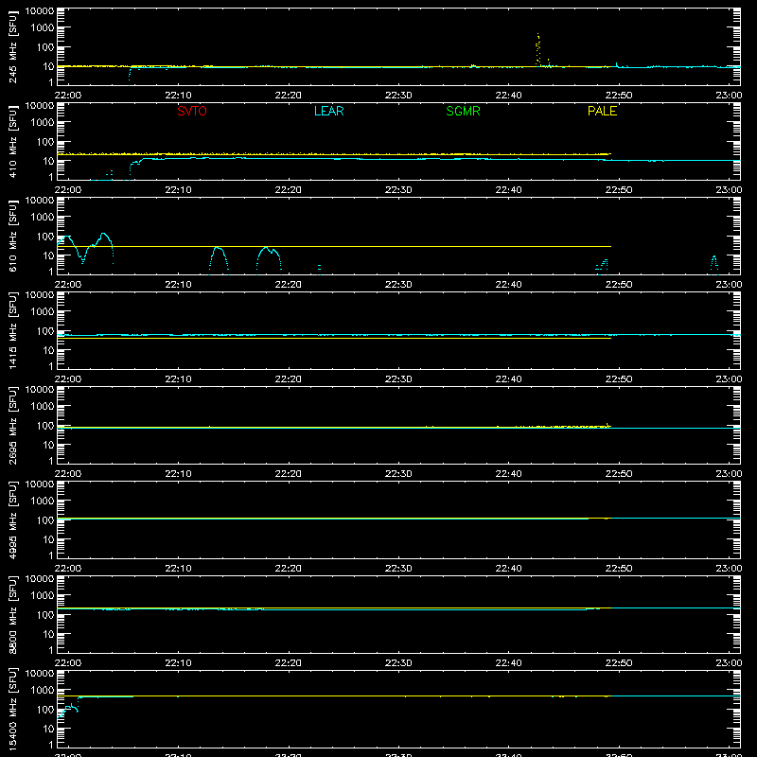Click 22:40 tick label under 245 MHz plot
This screenshot has width=757, height=757.
508,96
